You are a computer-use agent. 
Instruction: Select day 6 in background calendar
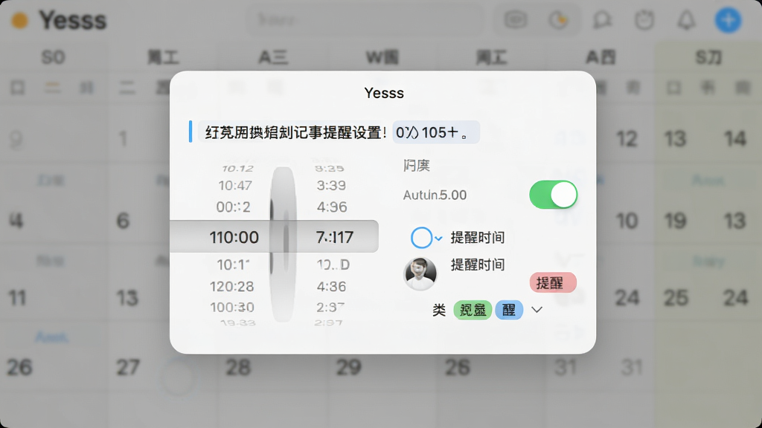pyautogui.click(x=123, y=221)
